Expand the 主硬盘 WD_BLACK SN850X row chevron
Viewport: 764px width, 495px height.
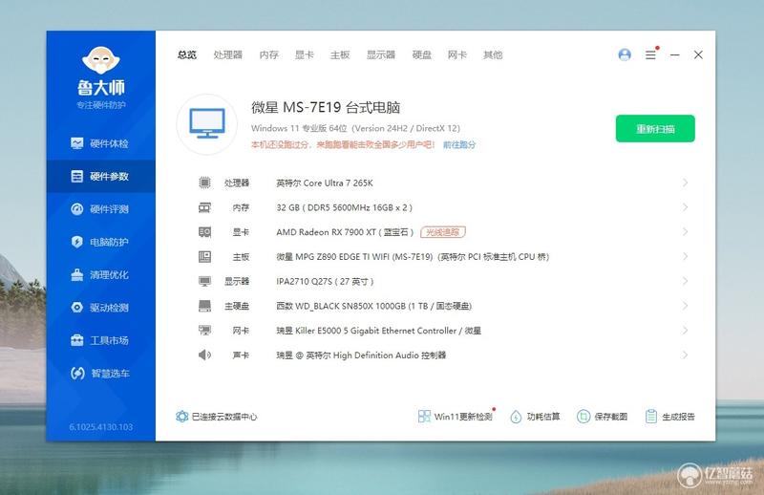[x=685, y=306]
